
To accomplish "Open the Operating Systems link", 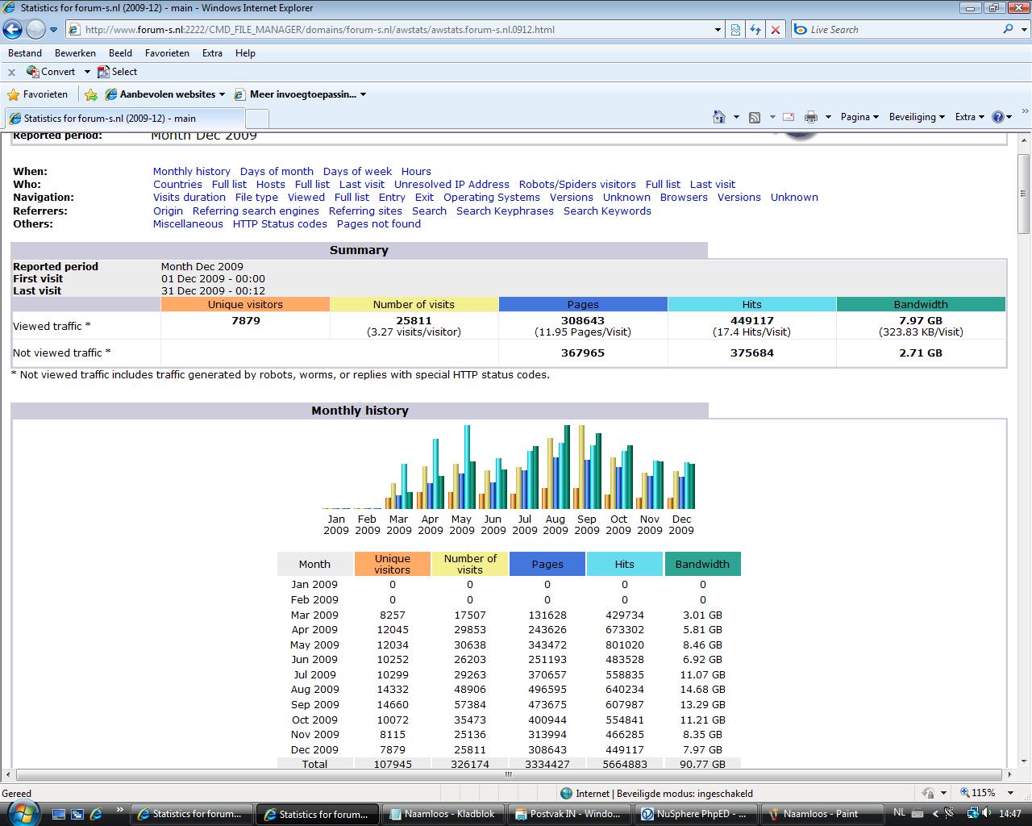I will [x=492, y=197].
